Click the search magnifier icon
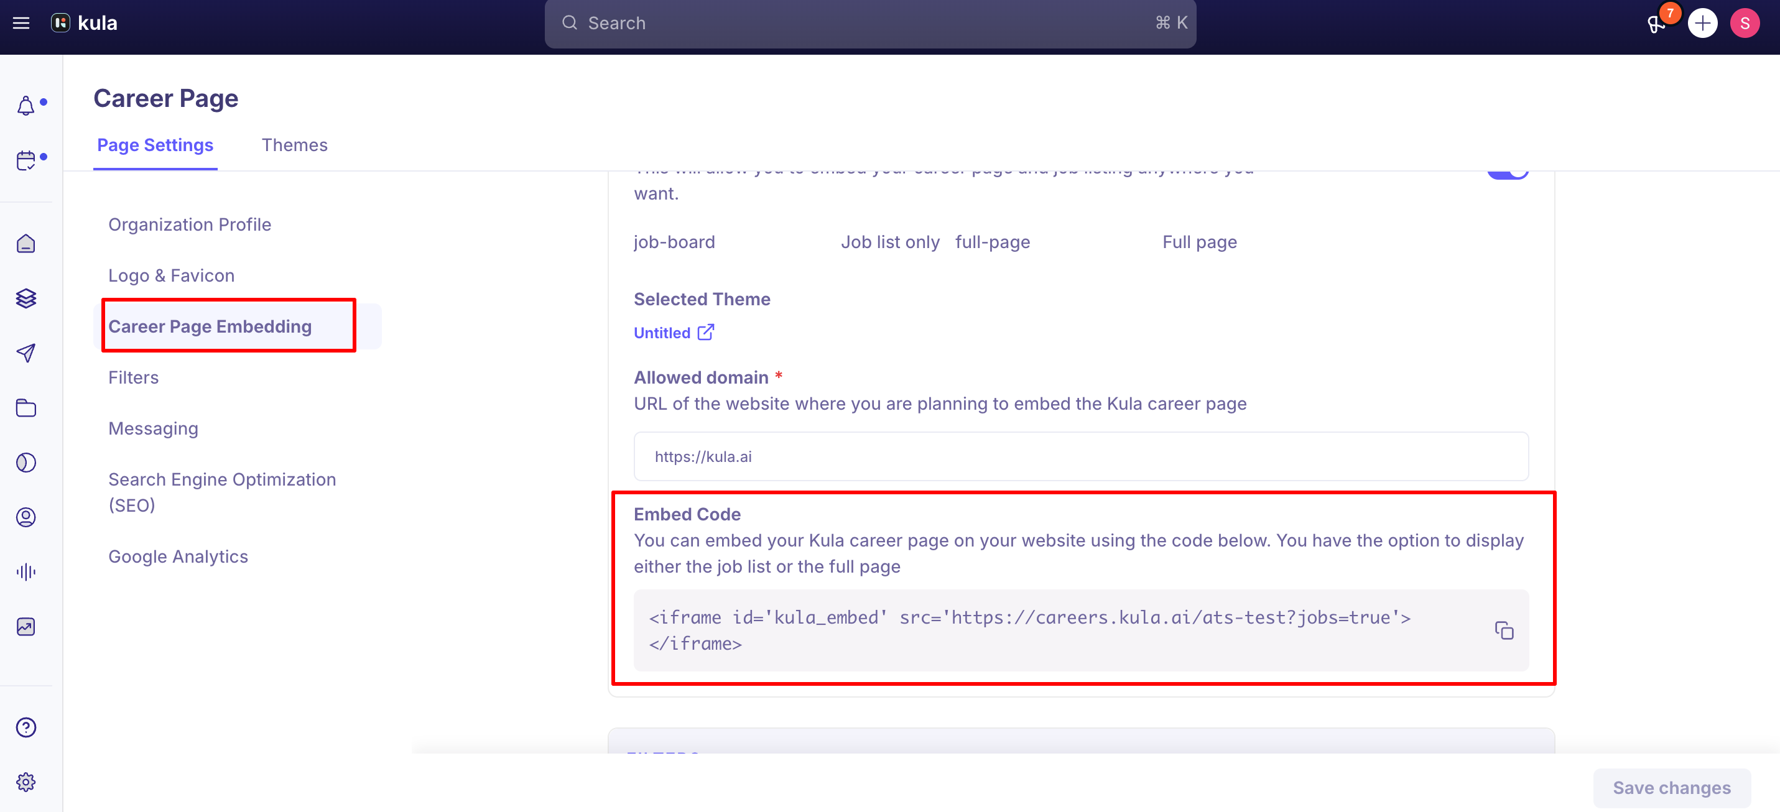 pos(569,23)
